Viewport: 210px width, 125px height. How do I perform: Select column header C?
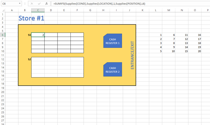click(38, 10)
